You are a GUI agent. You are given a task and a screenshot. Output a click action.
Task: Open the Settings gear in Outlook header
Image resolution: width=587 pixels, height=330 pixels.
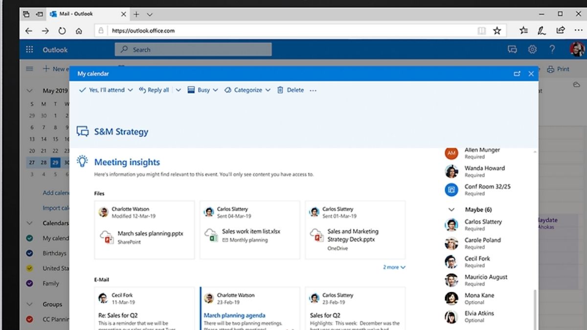click(x=532, y=49)
